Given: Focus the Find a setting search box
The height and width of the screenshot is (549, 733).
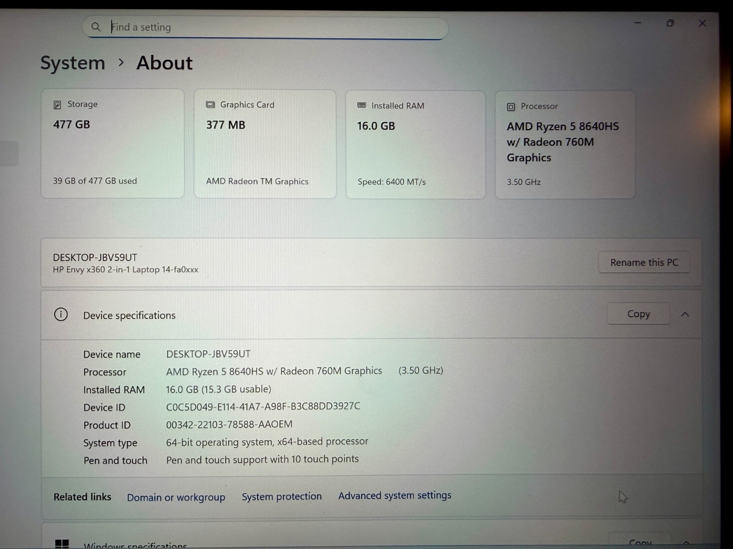Looking at the screenshot, I should click(265, 27).
